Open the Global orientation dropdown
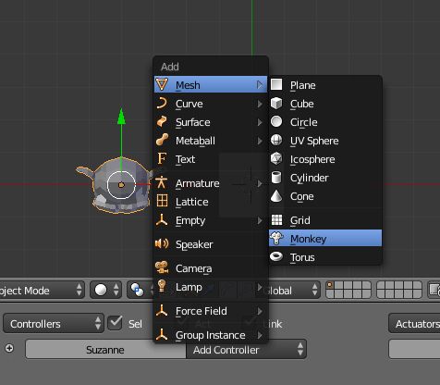Image resolution: width=440 pixels, height=385 pixels. pyautogui.click(x=291, y=290)
